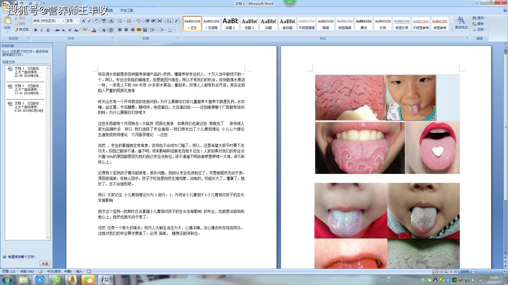Click the Save icon in quick access toolbar

click(x=16, y=3)
